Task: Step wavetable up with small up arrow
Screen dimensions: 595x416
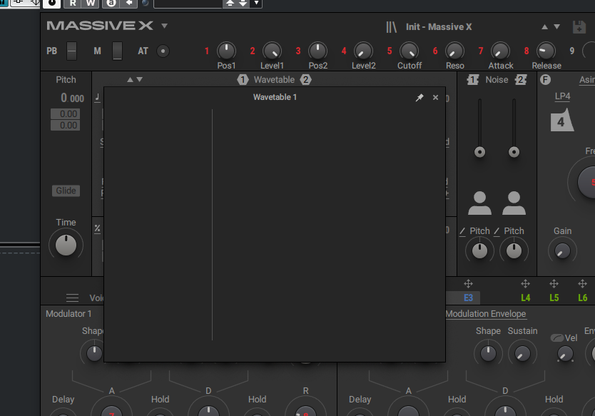Action: point(130,80)
